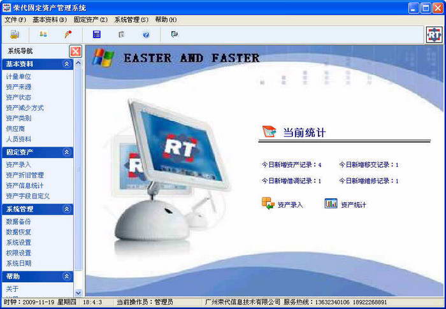Screen dimensions: 446x309
Task: Open the 帮助(H) menu
Action: coord(166,20)
